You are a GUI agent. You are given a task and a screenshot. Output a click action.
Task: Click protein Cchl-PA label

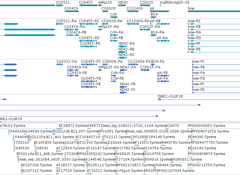tap(117, 73)
